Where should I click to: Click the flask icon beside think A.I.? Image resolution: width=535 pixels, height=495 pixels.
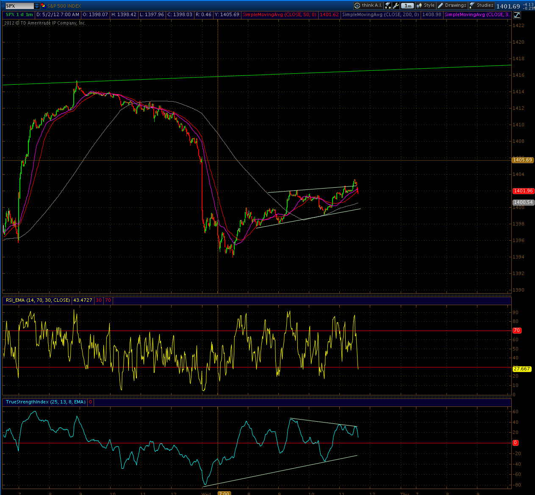click(388, 6)
